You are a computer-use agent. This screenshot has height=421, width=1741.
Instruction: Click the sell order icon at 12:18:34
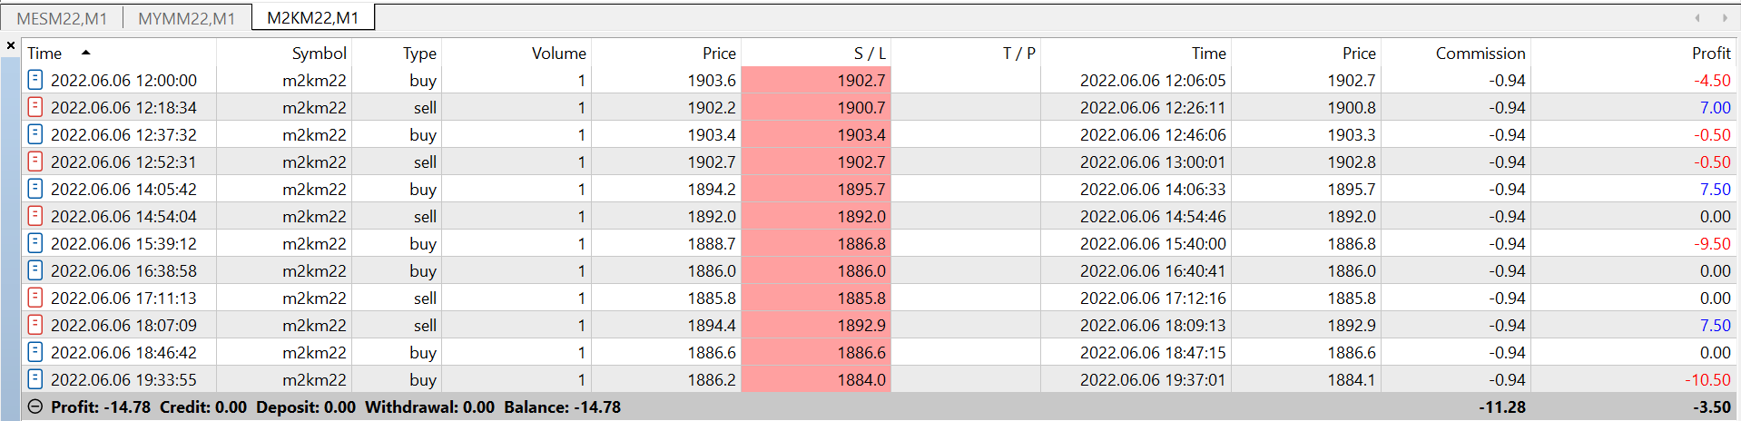point(34,107)
